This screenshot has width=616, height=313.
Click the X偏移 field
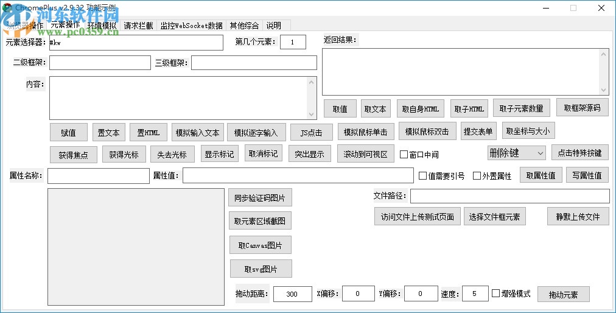[x=359, y=294]
